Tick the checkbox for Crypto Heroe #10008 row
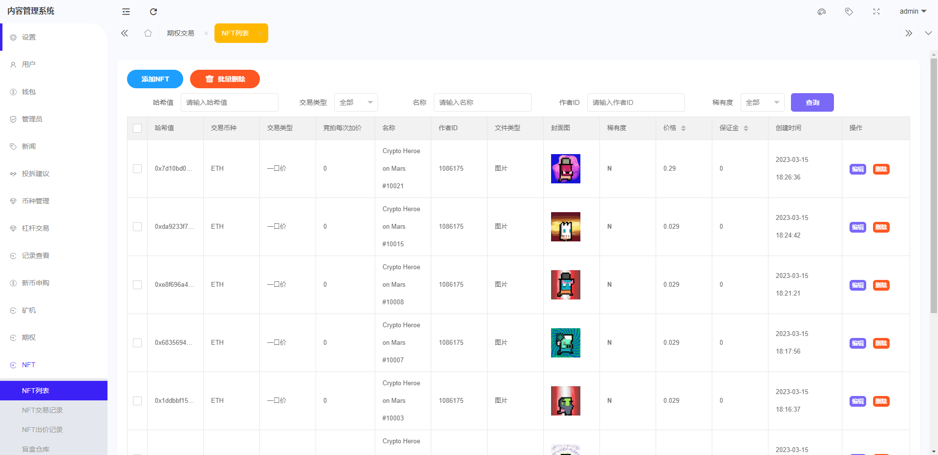Viewport: 938px width, 455px height. (137, 285)
